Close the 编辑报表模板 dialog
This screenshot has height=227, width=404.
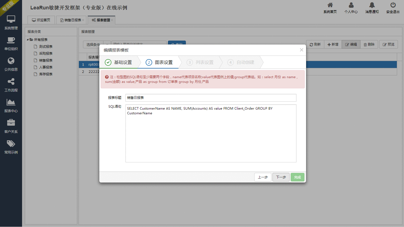[301, 50]
